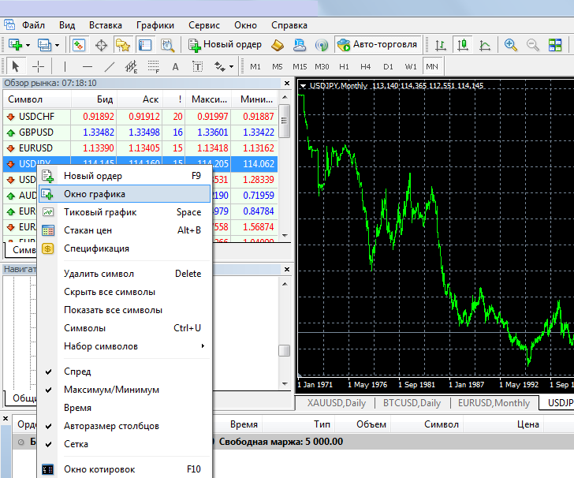Select the text label 'A' tool
The height and width of the screenshot is (478, 574).
coord(175,66)
